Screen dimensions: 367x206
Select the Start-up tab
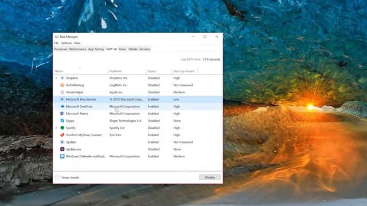click(111, 49)
